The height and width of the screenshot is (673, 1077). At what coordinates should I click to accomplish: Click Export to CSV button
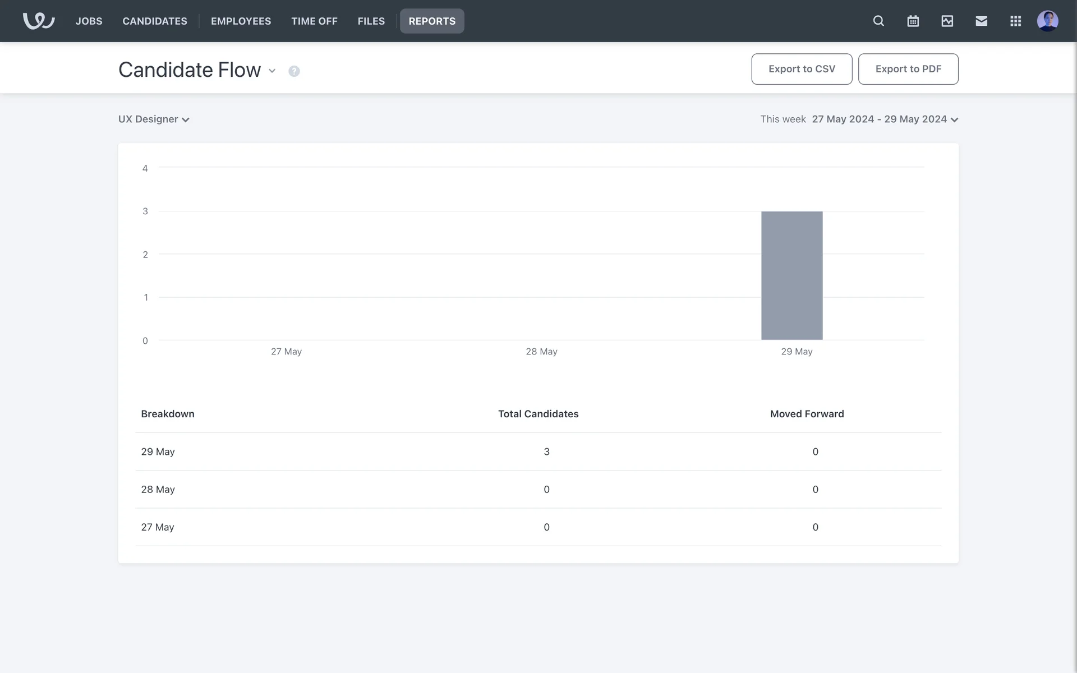802,69
